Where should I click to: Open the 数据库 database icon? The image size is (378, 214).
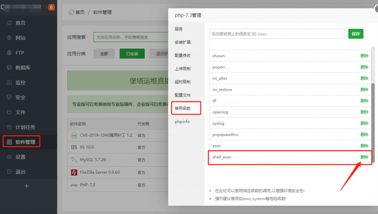pyautogui.click(x=10, y=68)
